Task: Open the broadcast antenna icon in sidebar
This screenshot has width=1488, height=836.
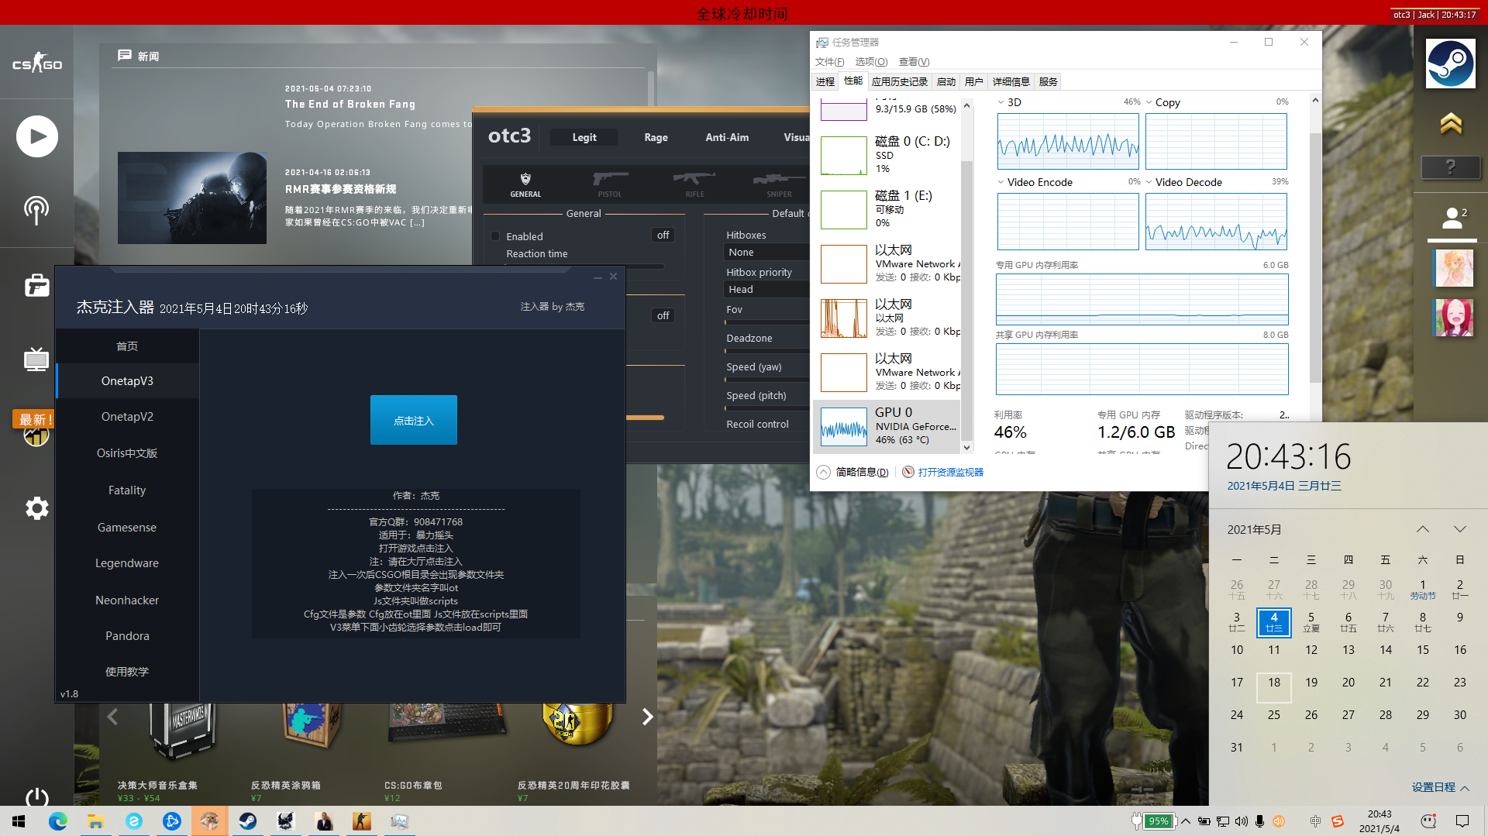Action: click(36, 209)
